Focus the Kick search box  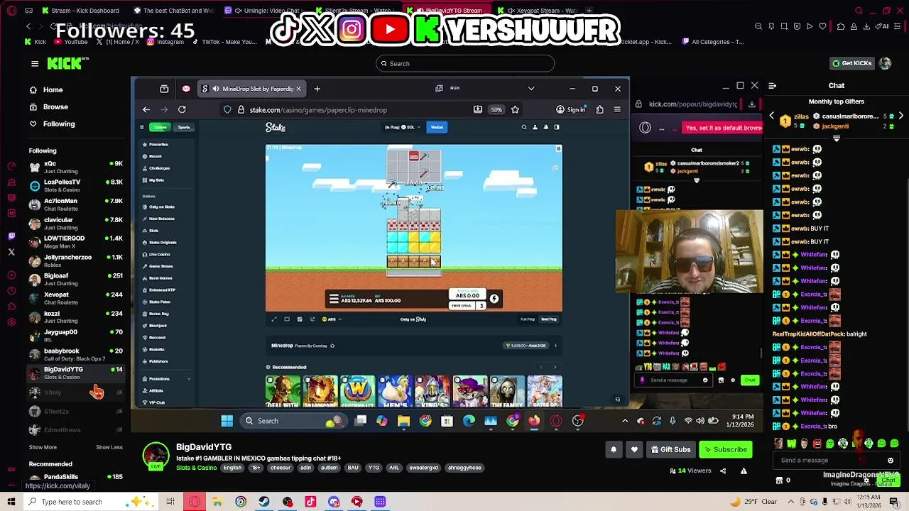tap(465, 64)
